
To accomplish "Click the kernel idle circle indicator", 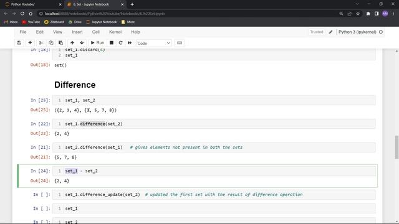I will tap(381, 32).
